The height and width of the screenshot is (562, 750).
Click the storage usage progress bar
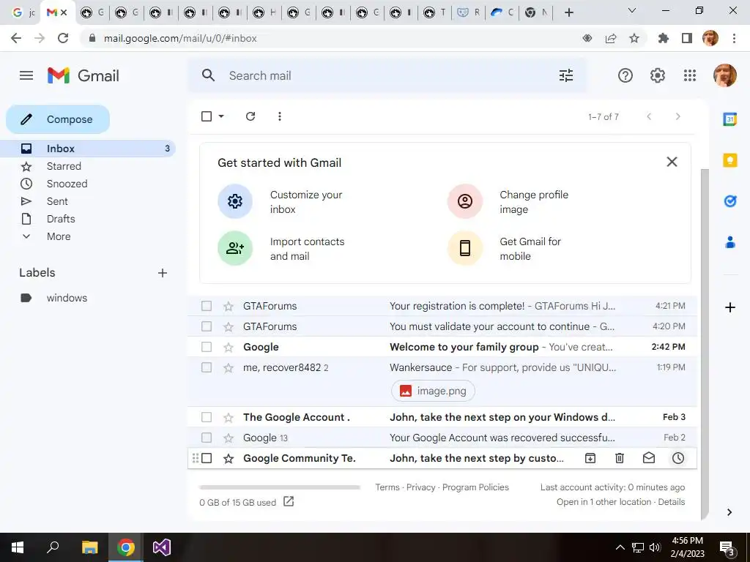(280, 487)
